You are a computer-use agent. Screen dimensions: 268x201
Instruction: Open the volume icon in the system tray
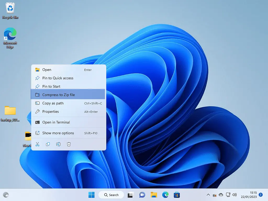pyautogui.click(x=235, y=195)
